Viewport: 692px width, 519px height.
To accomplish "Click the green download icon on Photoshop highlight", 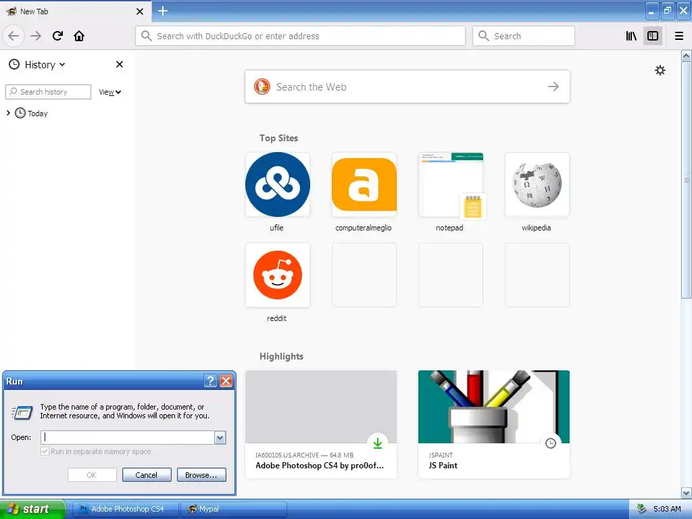I will pos(378,443).
